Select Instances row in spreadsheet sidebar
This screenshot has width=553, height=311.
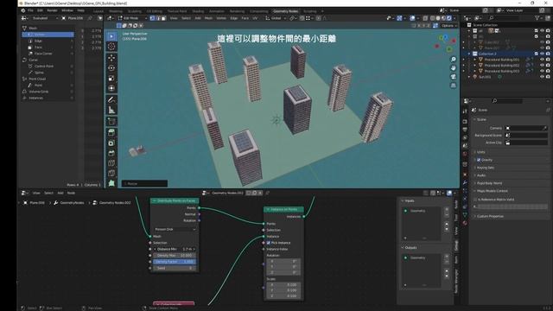(36, 98)
